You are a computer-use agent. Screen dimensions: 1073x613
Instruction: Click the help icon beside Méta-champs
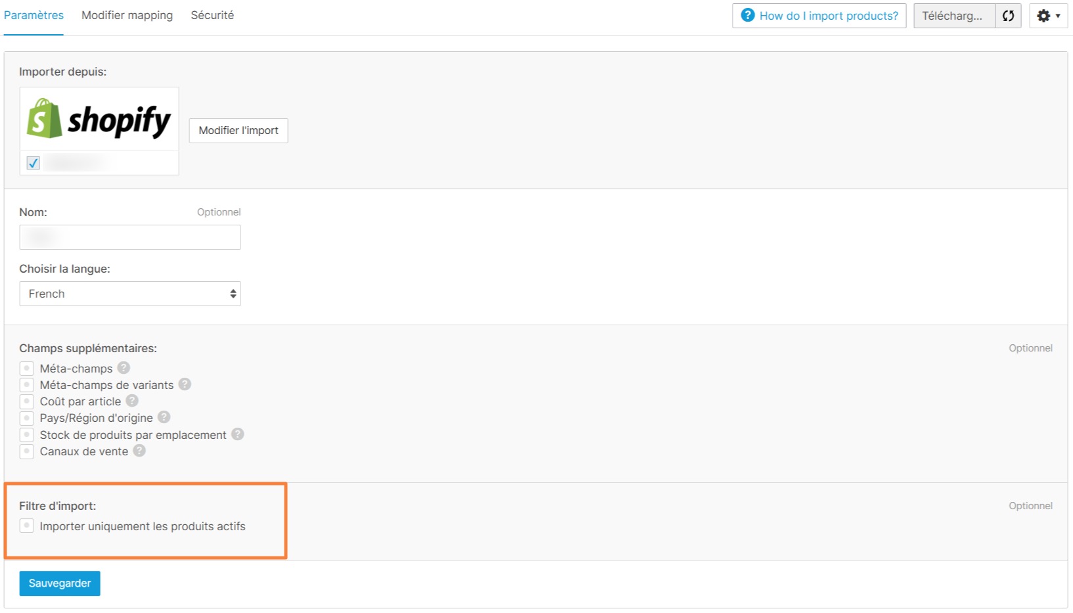pyautogui.click(x=124, y=368)
